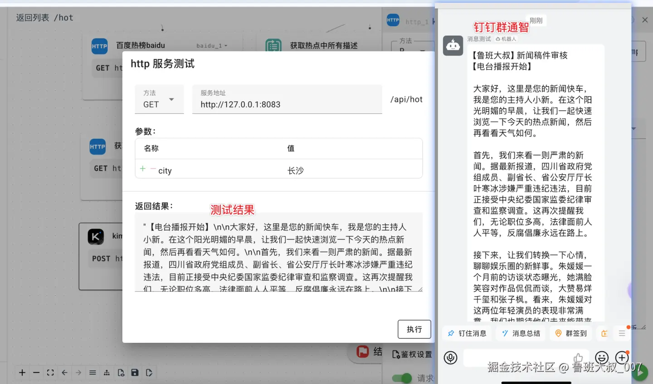Redo using the right arrow toolbar icon
The width and height of the screenshot is (653, 384).
tap(78, 373)
